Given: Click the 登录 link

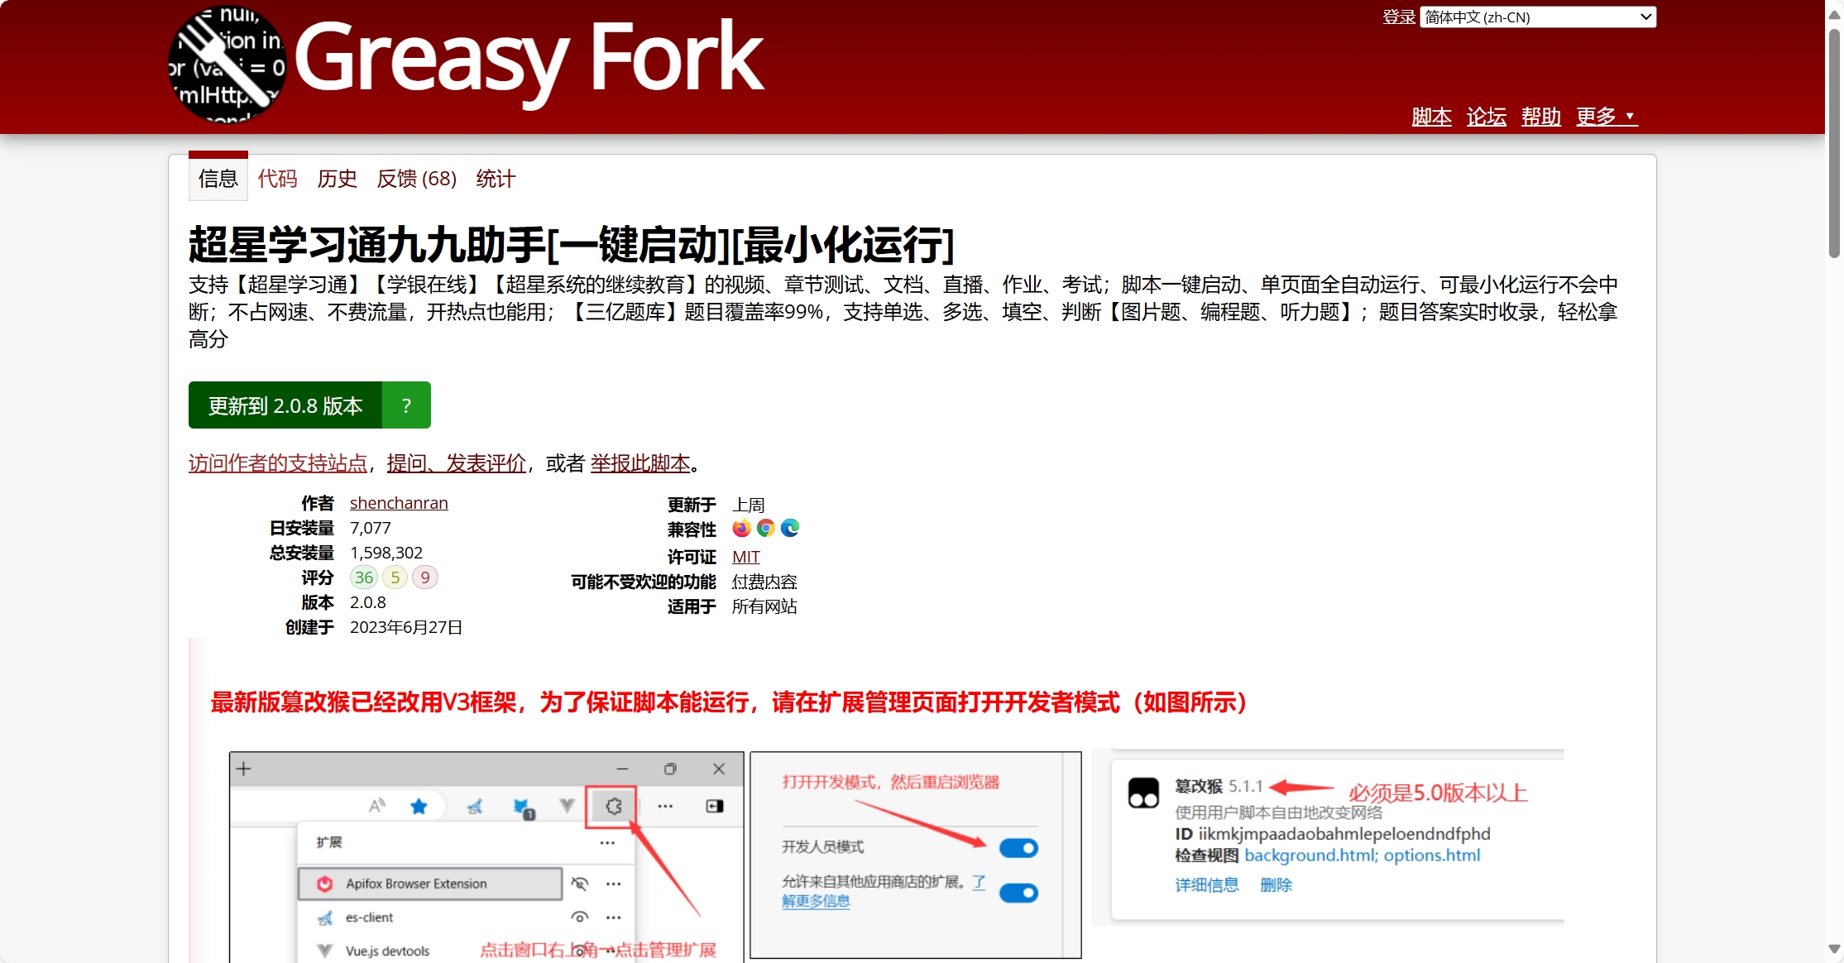Looking at the screenshot, I should pyautogui.click(x=1399, y=17).
